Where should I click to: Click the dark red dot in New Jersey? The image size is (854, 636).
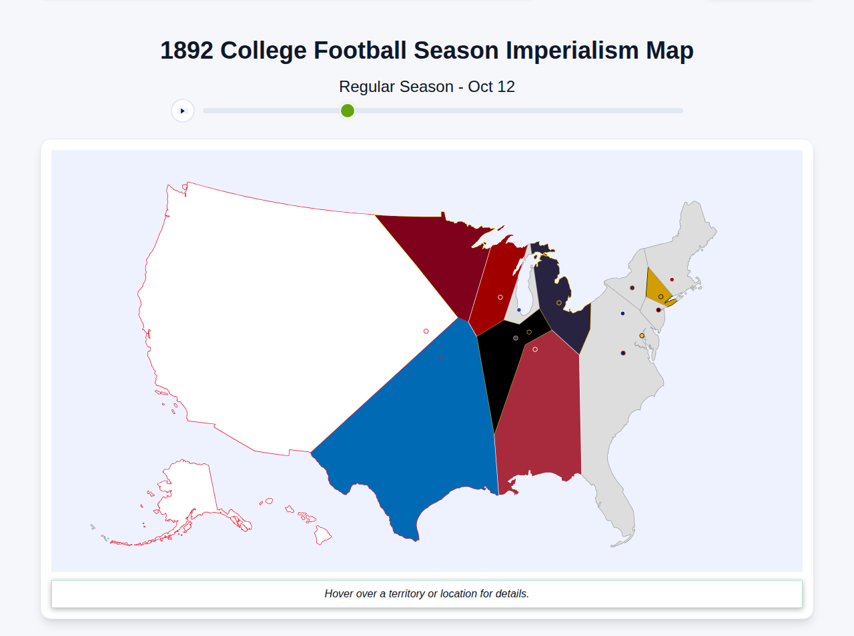[659, 310]
